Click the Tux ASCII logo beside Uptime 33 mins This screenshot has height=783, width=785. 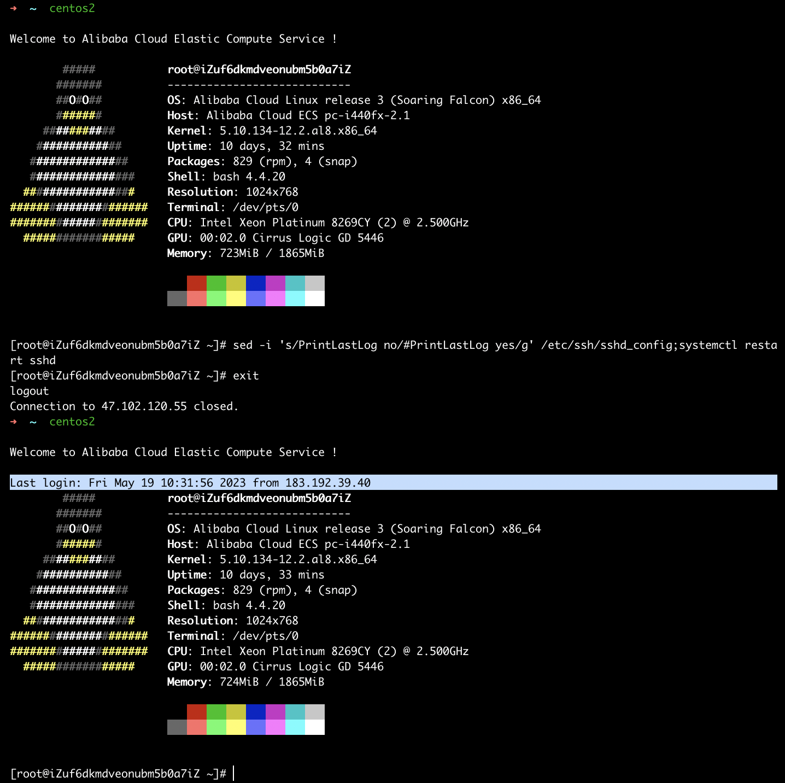click(x=79, y=582)
